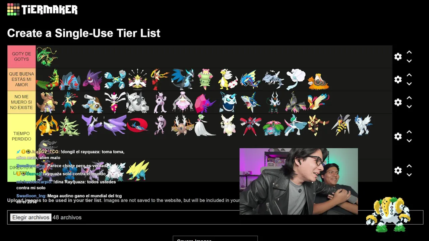The width and height of the screenshot is (429, 241).
Task: Select Mega Abomasnow in bottom tier
Action: [115, 171]
